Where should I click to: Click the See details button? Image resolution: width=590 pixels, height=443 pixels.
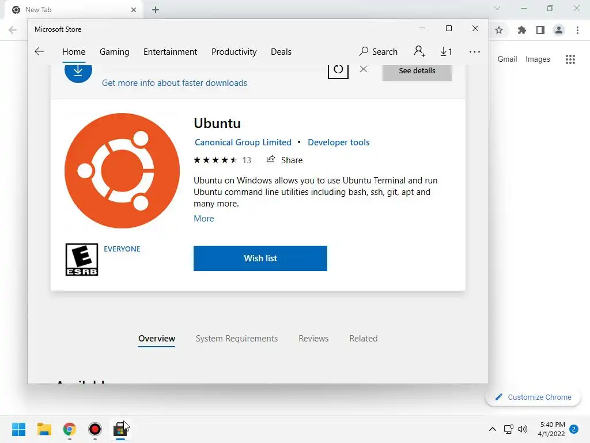click(417, 71)
